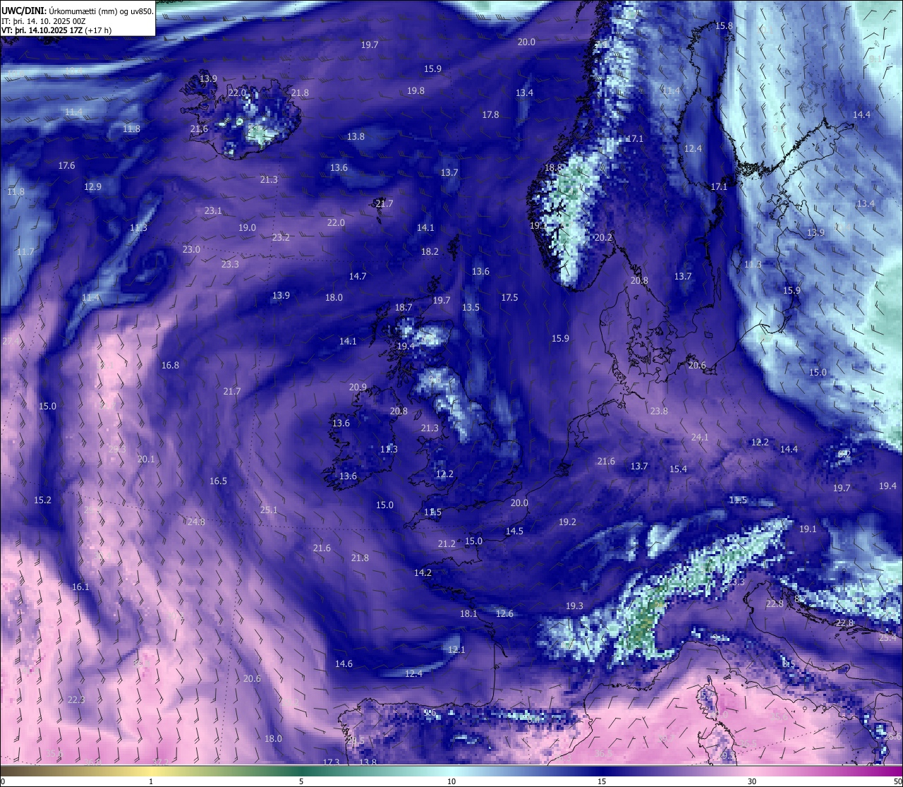Click the 18.2 map value
Screen dimensions: 903x787
pos(430,252)
